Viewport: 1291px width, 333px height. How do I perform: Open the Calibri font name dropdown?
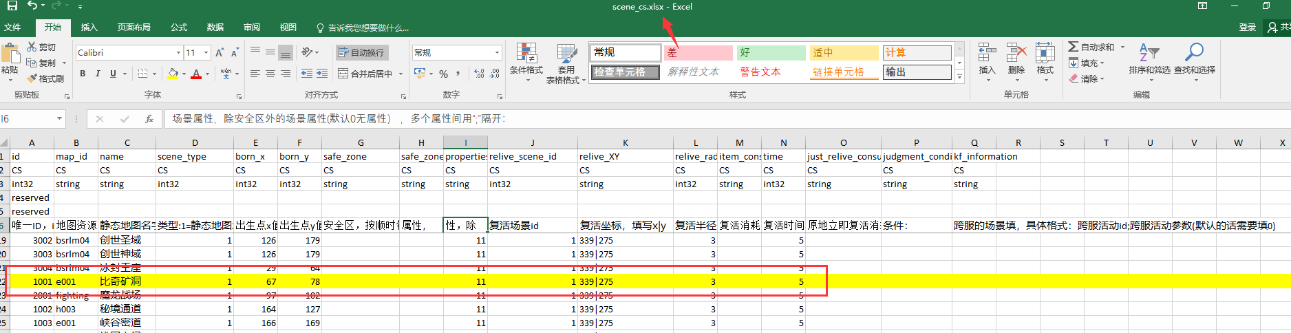coord(178,52)
